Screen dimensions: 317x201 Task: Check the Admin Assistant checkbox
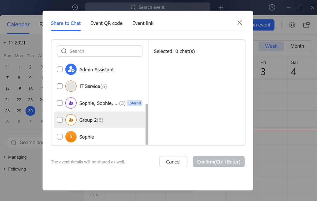pos(60,69)
